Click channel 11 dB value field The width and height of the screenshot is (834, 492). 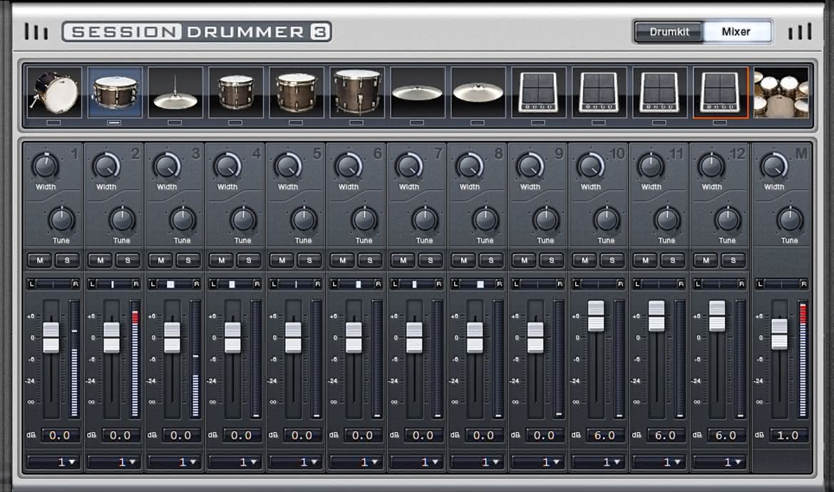(x=665, y=436)
